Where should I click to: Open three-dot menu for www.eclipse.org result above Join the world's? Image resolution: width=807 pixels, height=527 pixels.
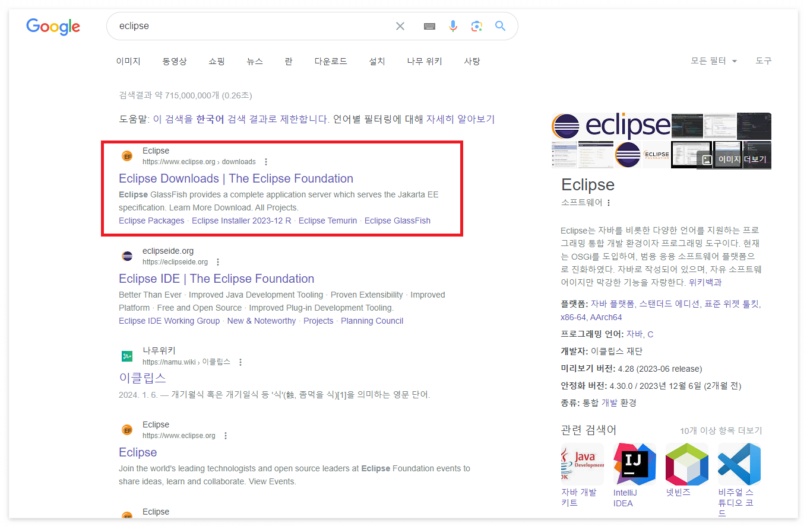[x=226, y=436]
